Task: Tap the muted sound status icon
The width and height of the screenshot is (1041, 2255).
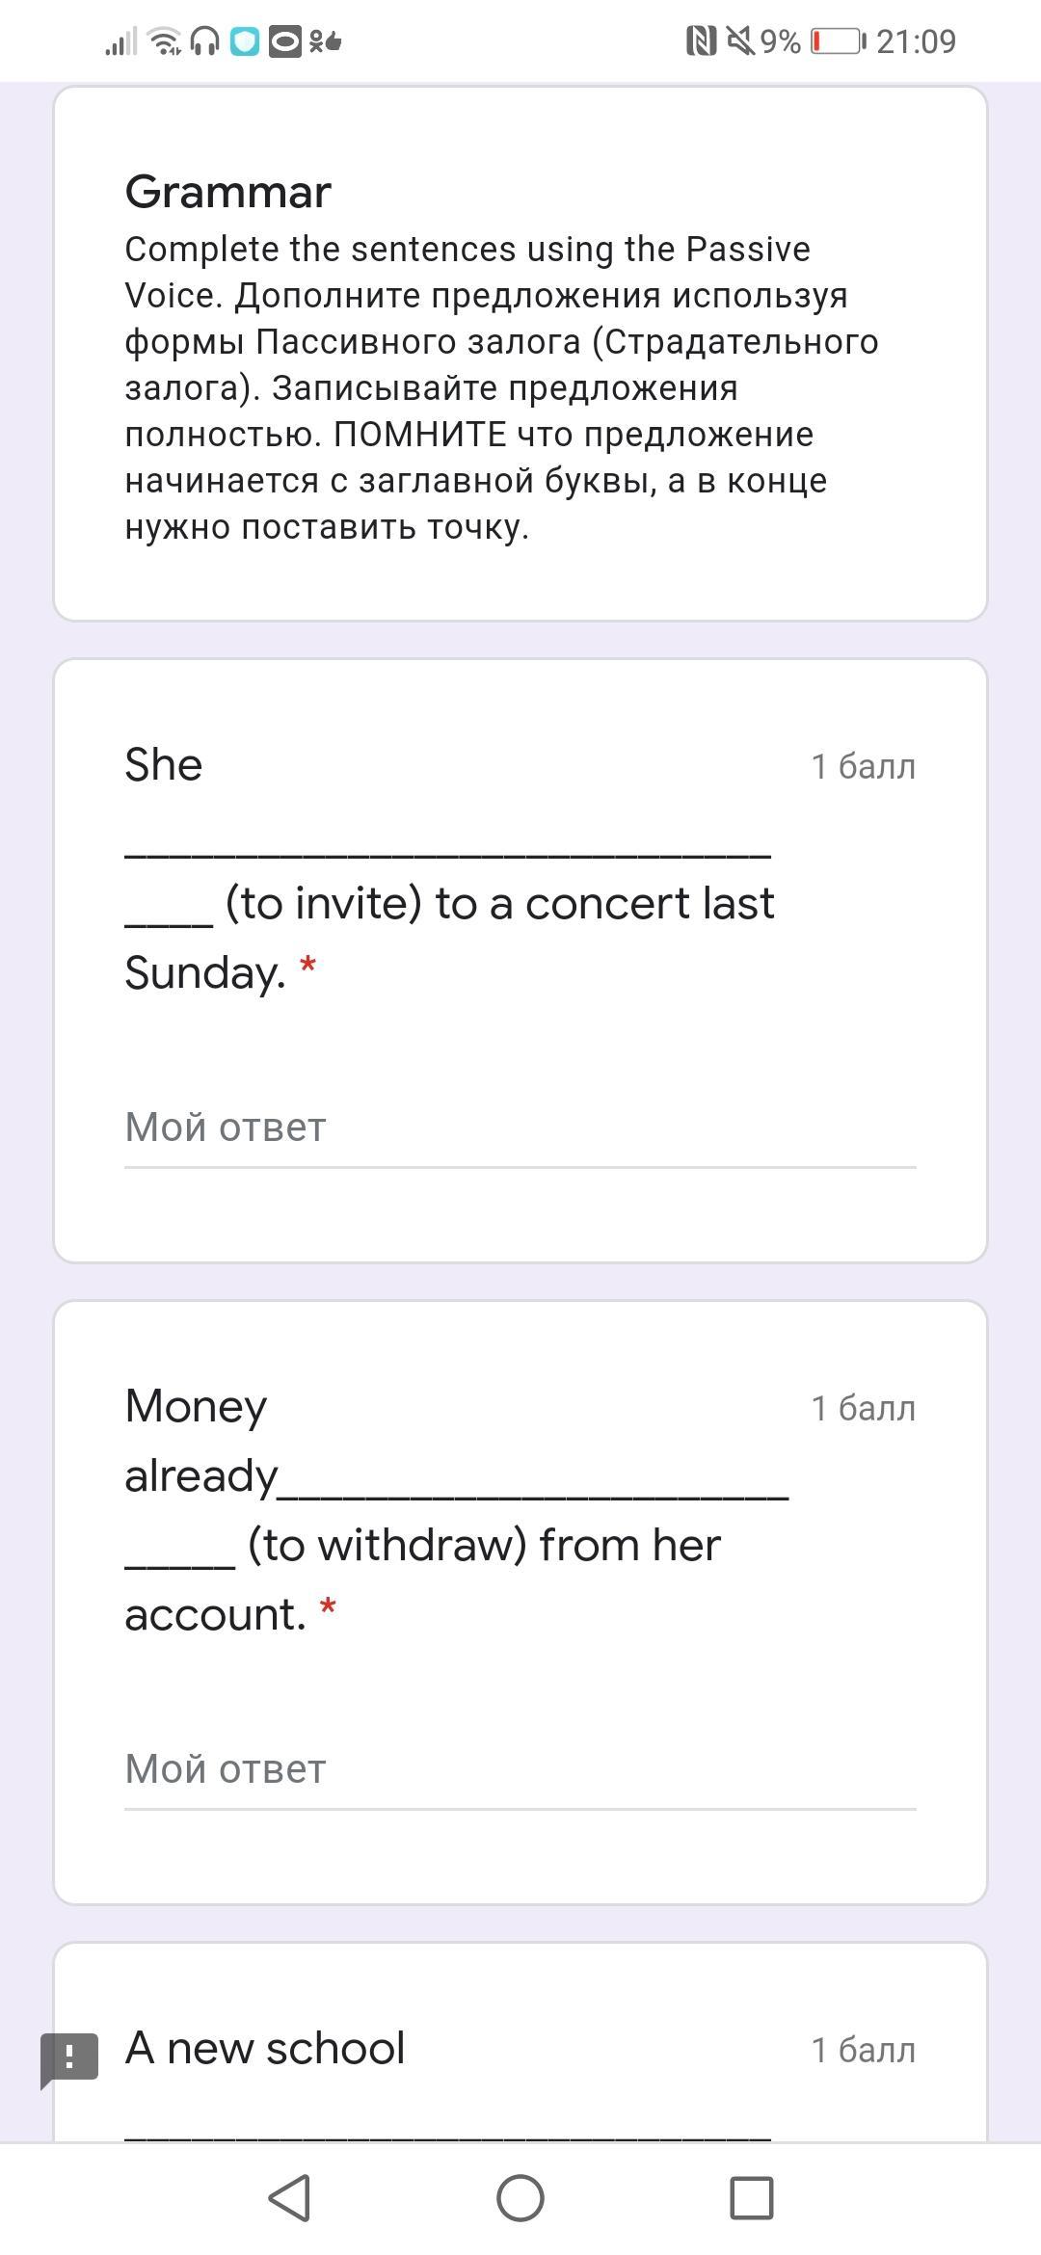Action: (739, 41)
